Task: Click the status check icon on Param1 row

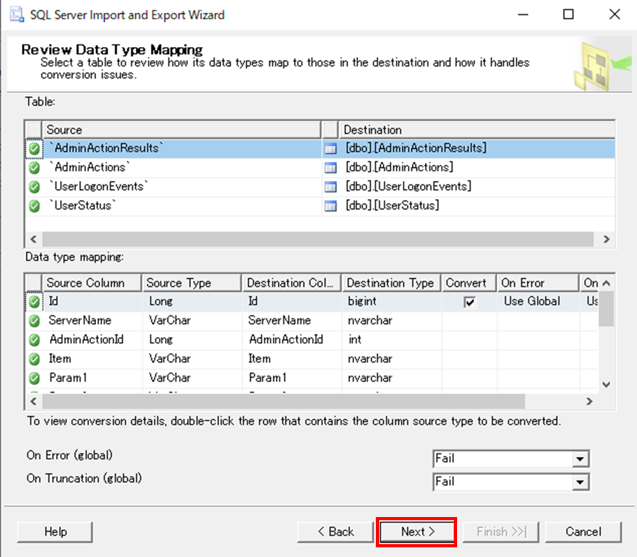Action: [x=35, y=378]
